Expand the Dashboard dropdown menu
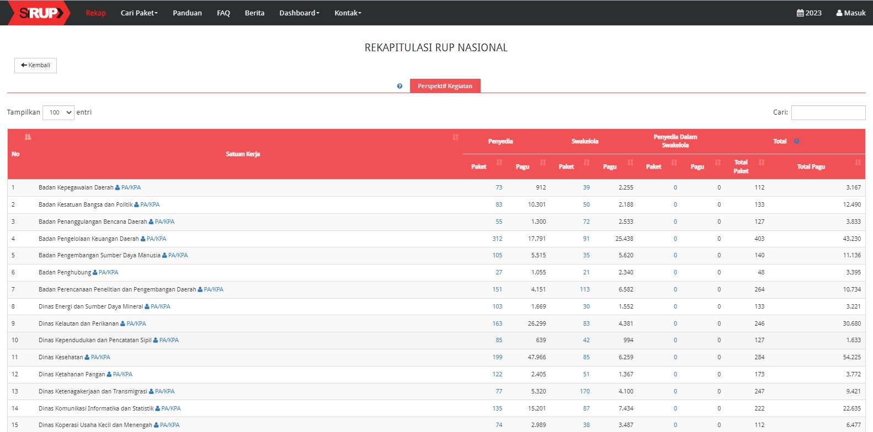 [299, 13]
